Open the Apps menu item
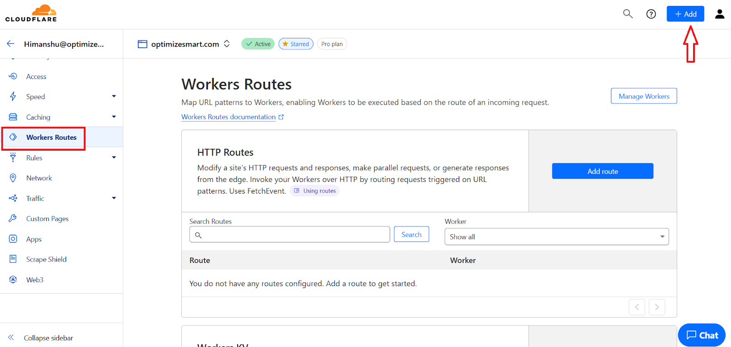The image size is (731, 347). coord(34,239)
